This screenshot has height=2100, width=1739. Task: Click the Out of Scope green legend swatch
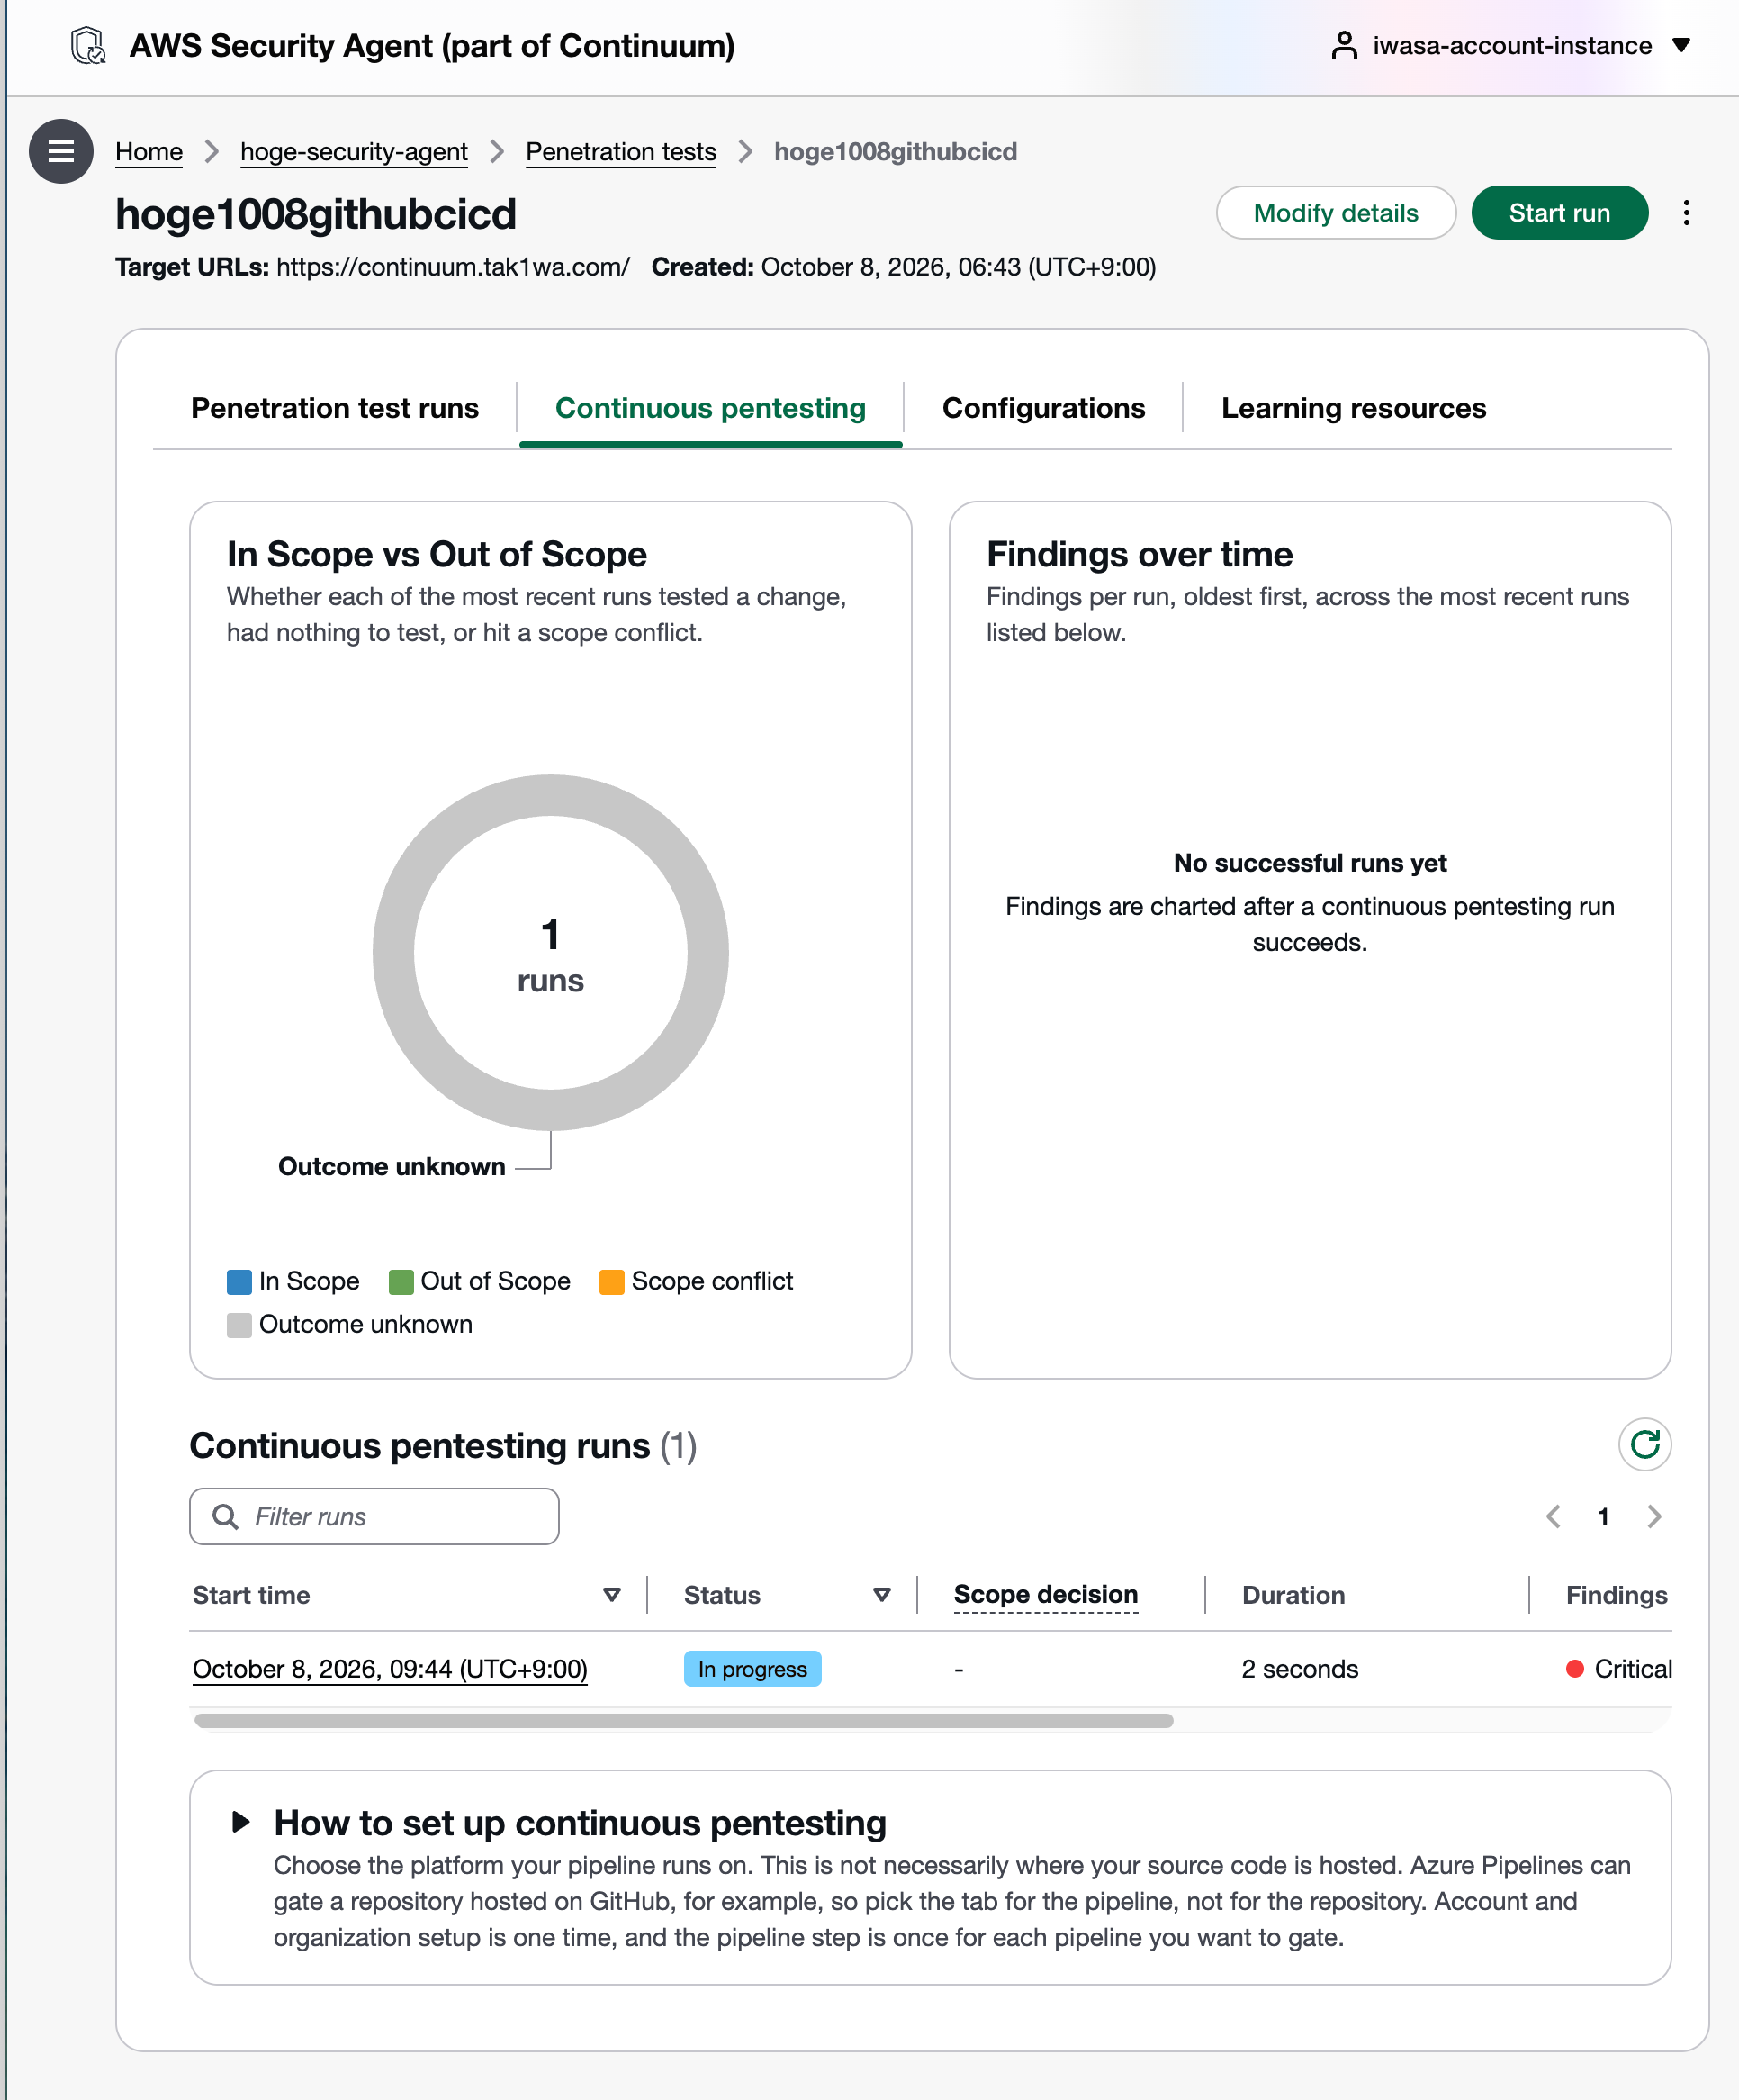click(x=401, y=1281)
